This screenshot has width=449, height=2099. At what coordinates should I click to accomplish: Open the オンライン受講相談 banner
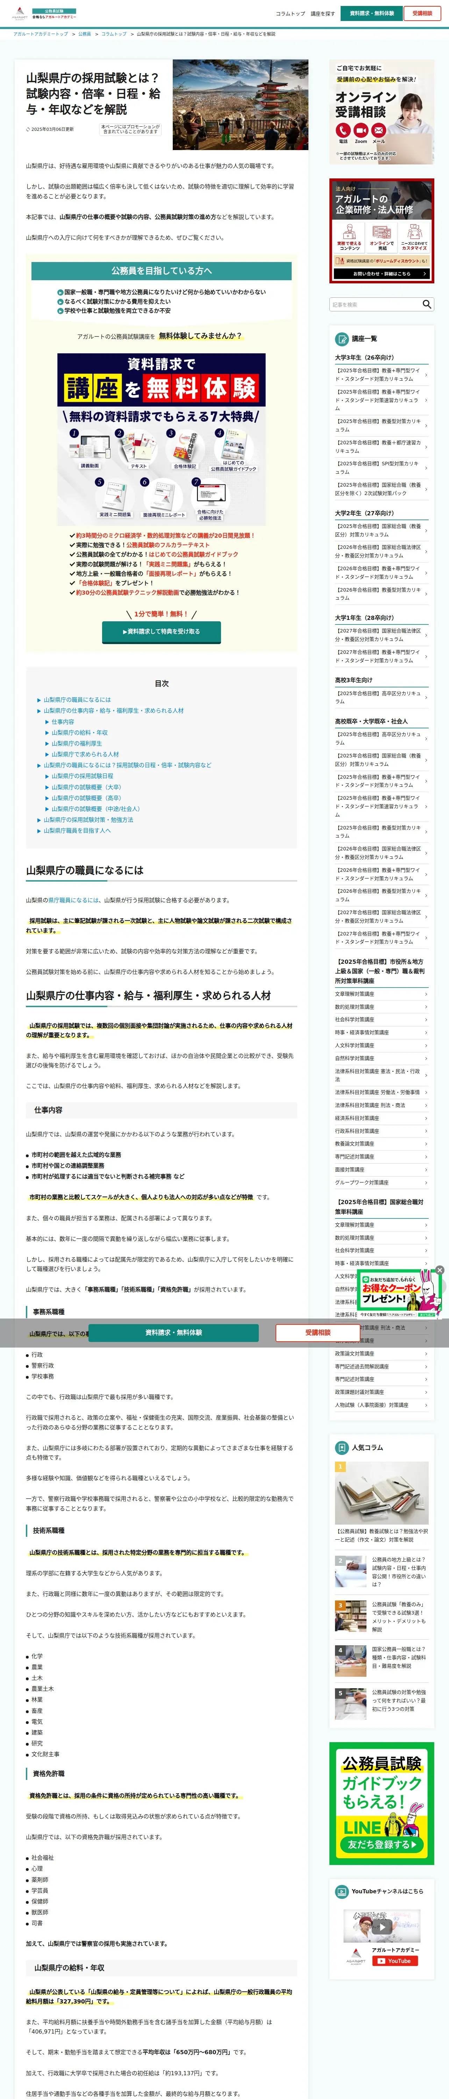pyautogui.click(x=382, y=111)
